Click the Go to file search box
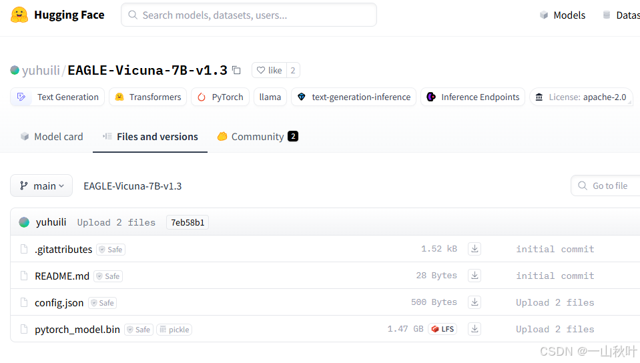 click(x=605, y=186)
